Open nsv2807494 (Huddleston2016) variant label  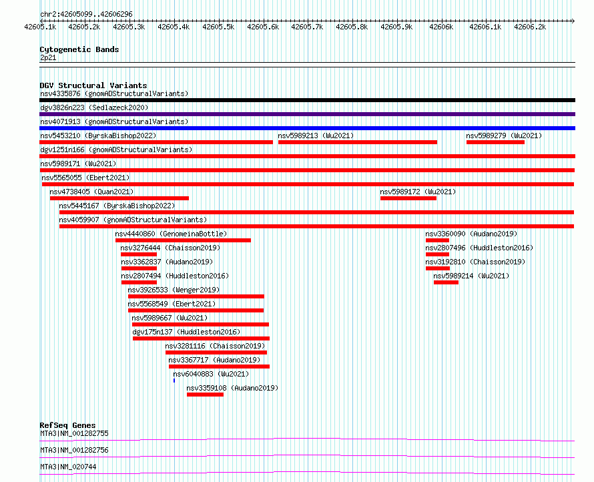(x=175, y=276)
